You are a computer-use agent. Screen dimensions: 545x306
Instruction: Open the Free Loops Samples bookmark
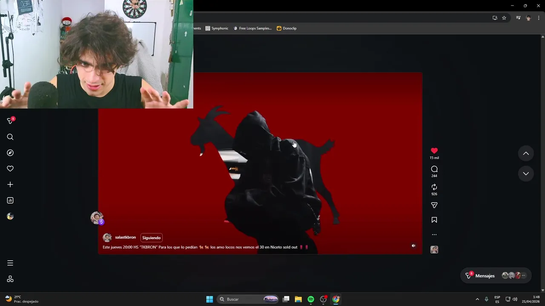point(252,28)
